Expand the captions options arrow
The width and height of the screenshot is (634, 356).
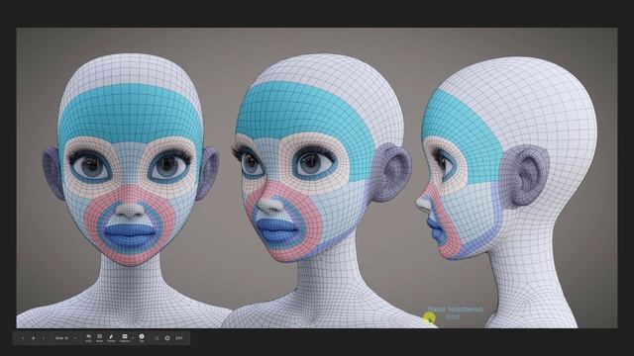coord(133,338)
